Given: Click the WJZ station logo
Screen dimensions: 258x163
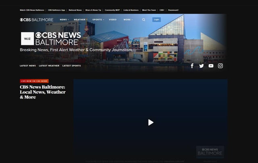Looking at the screenshot, I should [27, 39].
